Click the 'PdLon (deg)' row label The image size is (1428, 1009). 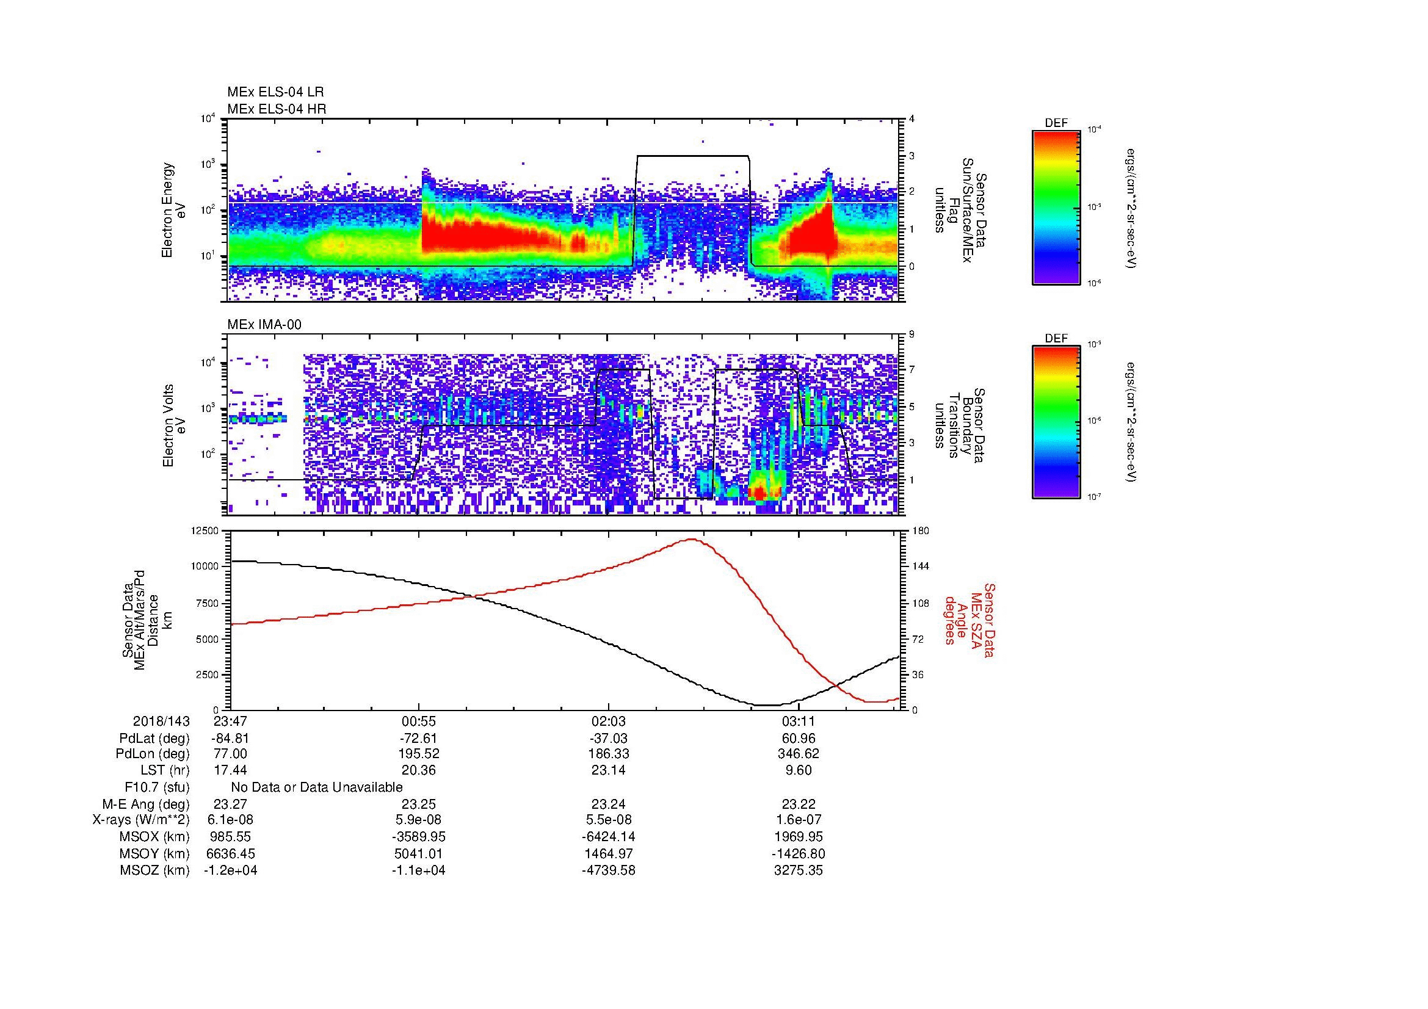pos(153,754)
